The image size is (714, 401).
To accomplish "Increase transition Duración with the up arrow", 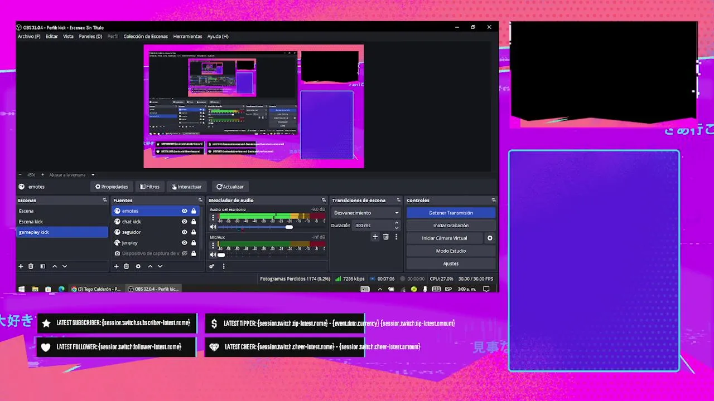I will 397,223.
